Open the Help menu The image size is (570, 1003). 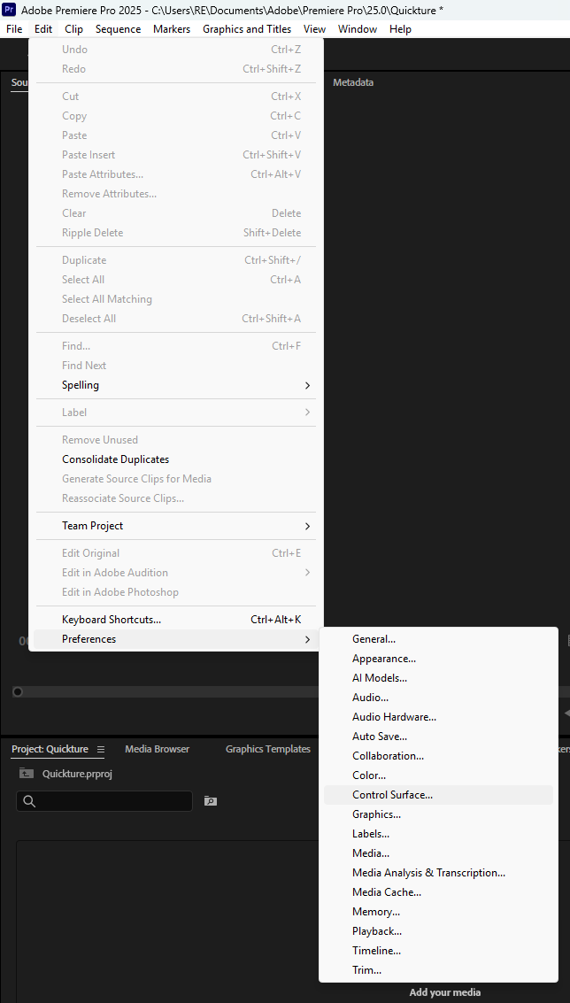click(400, 29)
